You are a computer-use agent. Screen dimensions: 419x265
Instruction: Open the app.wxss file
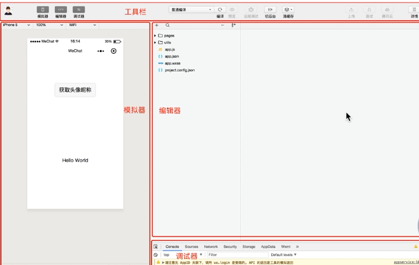click(173, 63)
